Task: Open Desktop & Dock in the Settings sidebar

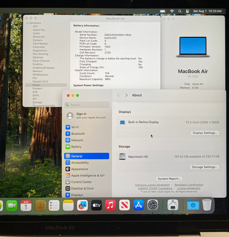Action: coord(87,189)
